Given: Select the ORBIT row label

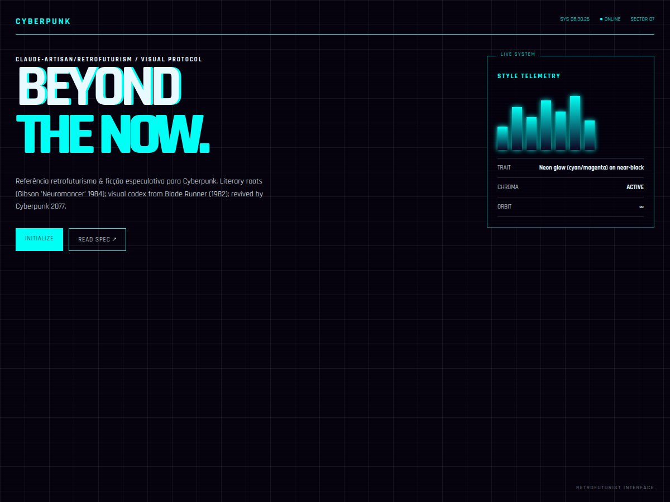Looking at the screenshot, I should click(505, 206).
